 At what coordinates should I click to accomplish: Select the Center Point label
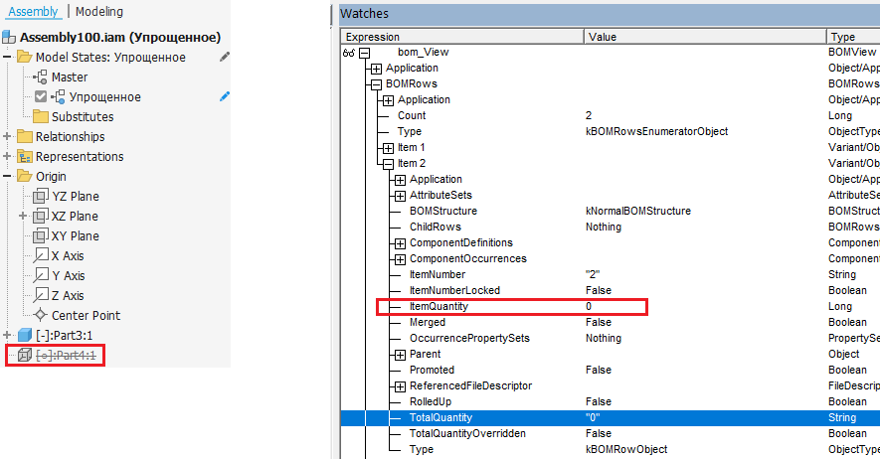coord(86,316)
